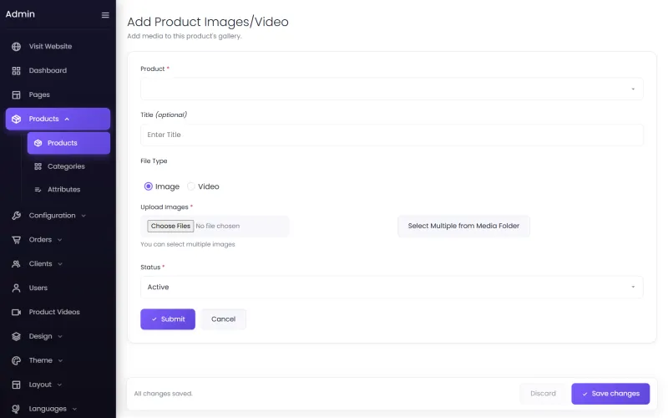Click the globe icon beside Visit Website

click(16, 47)
